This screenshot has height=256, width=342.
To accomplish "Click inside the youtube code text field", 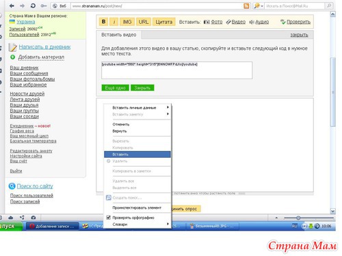I will coord(176,70).
